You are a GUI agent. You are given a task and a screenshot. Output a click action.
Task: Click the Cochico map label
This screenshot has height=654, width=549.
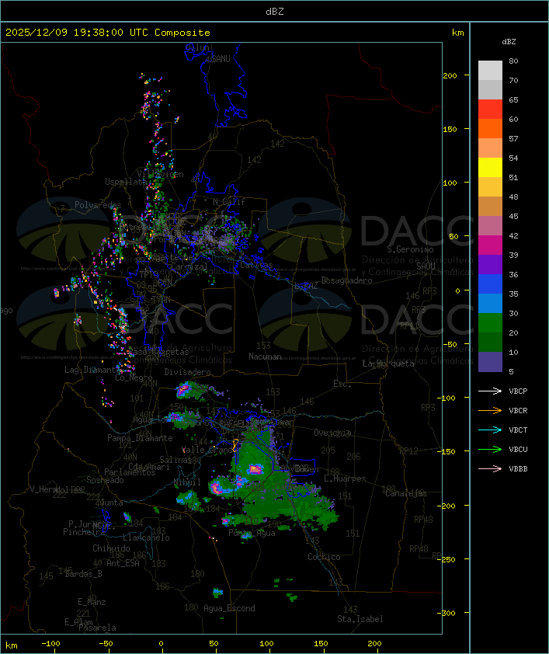click(324, 557)
